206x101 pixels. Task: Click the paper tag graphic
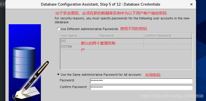pos(26,93)
